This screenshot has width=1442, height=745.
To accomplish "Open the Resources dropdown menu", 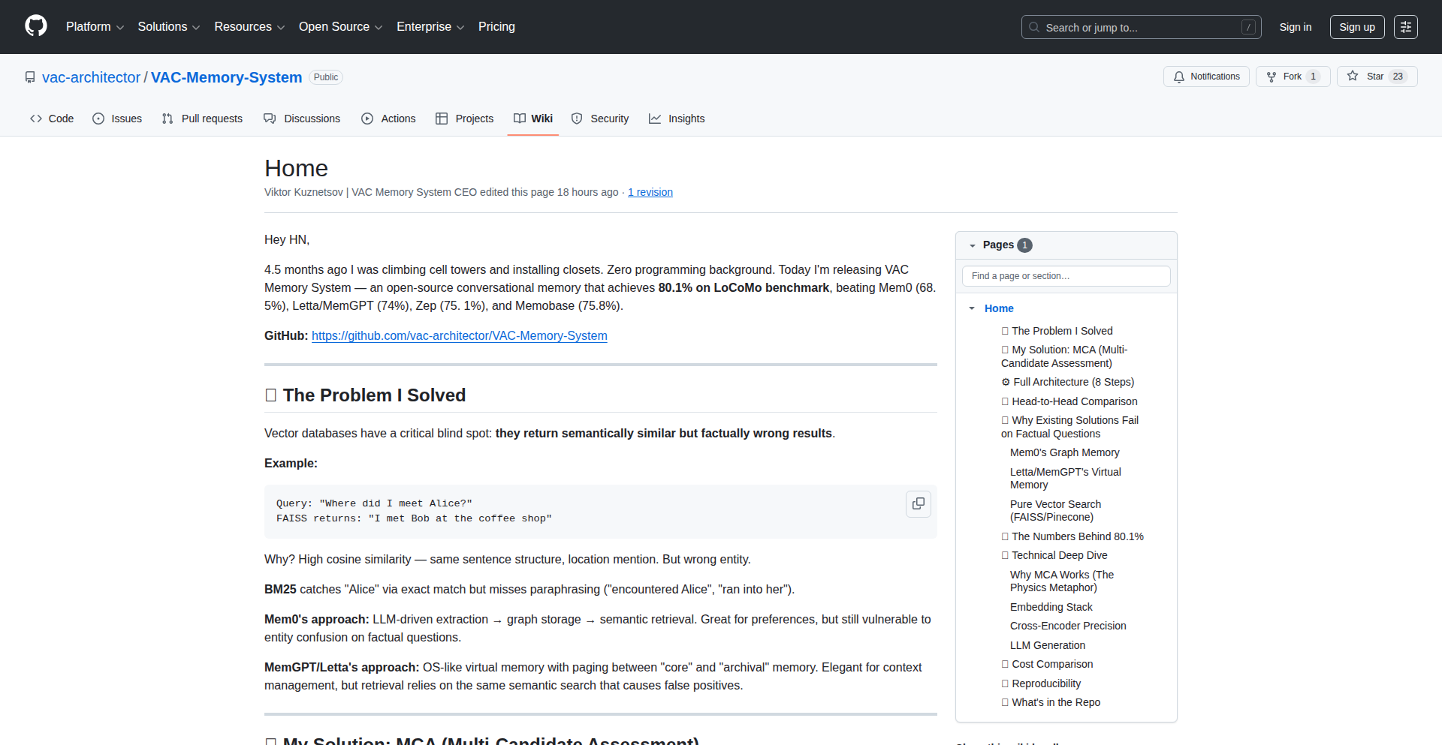I will [249, 27].
